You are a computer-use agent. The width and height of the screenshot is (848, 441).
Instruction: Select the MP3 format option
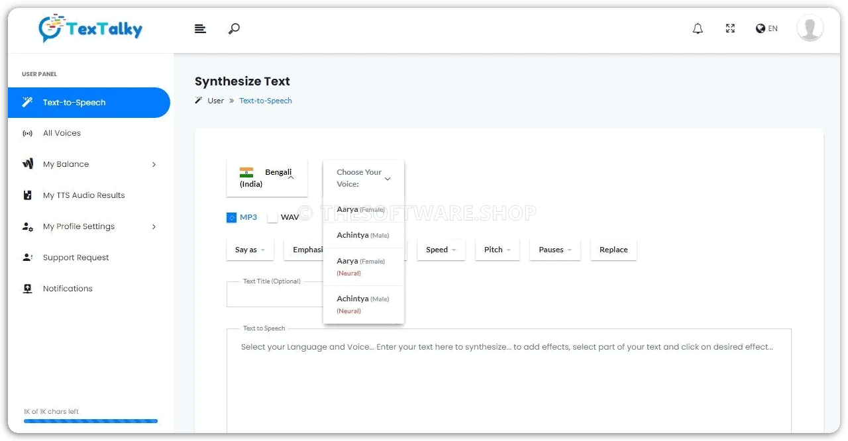coord(242,217)
